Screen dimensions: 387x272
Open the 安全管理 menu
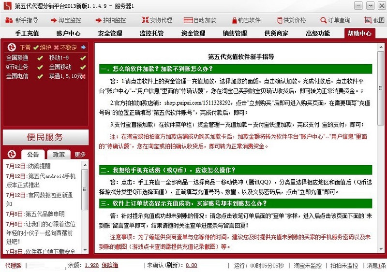point(110,33)
